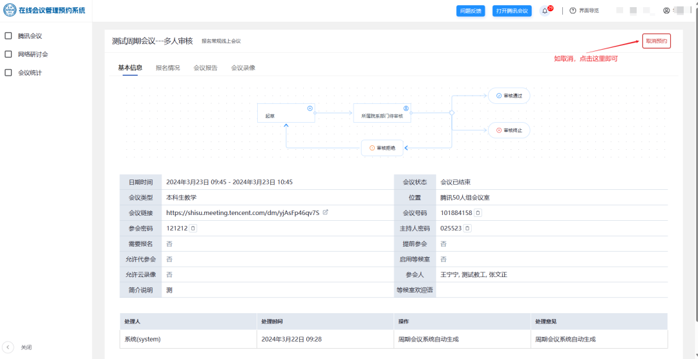The image size is (698, 359).
Task: Click 关闭 to collapse the sidebar
Action: tap(26, 347)
